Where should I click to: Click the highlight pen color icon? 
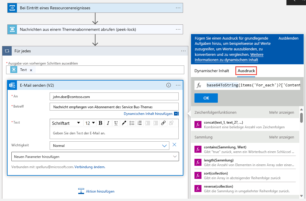[124, 123]
